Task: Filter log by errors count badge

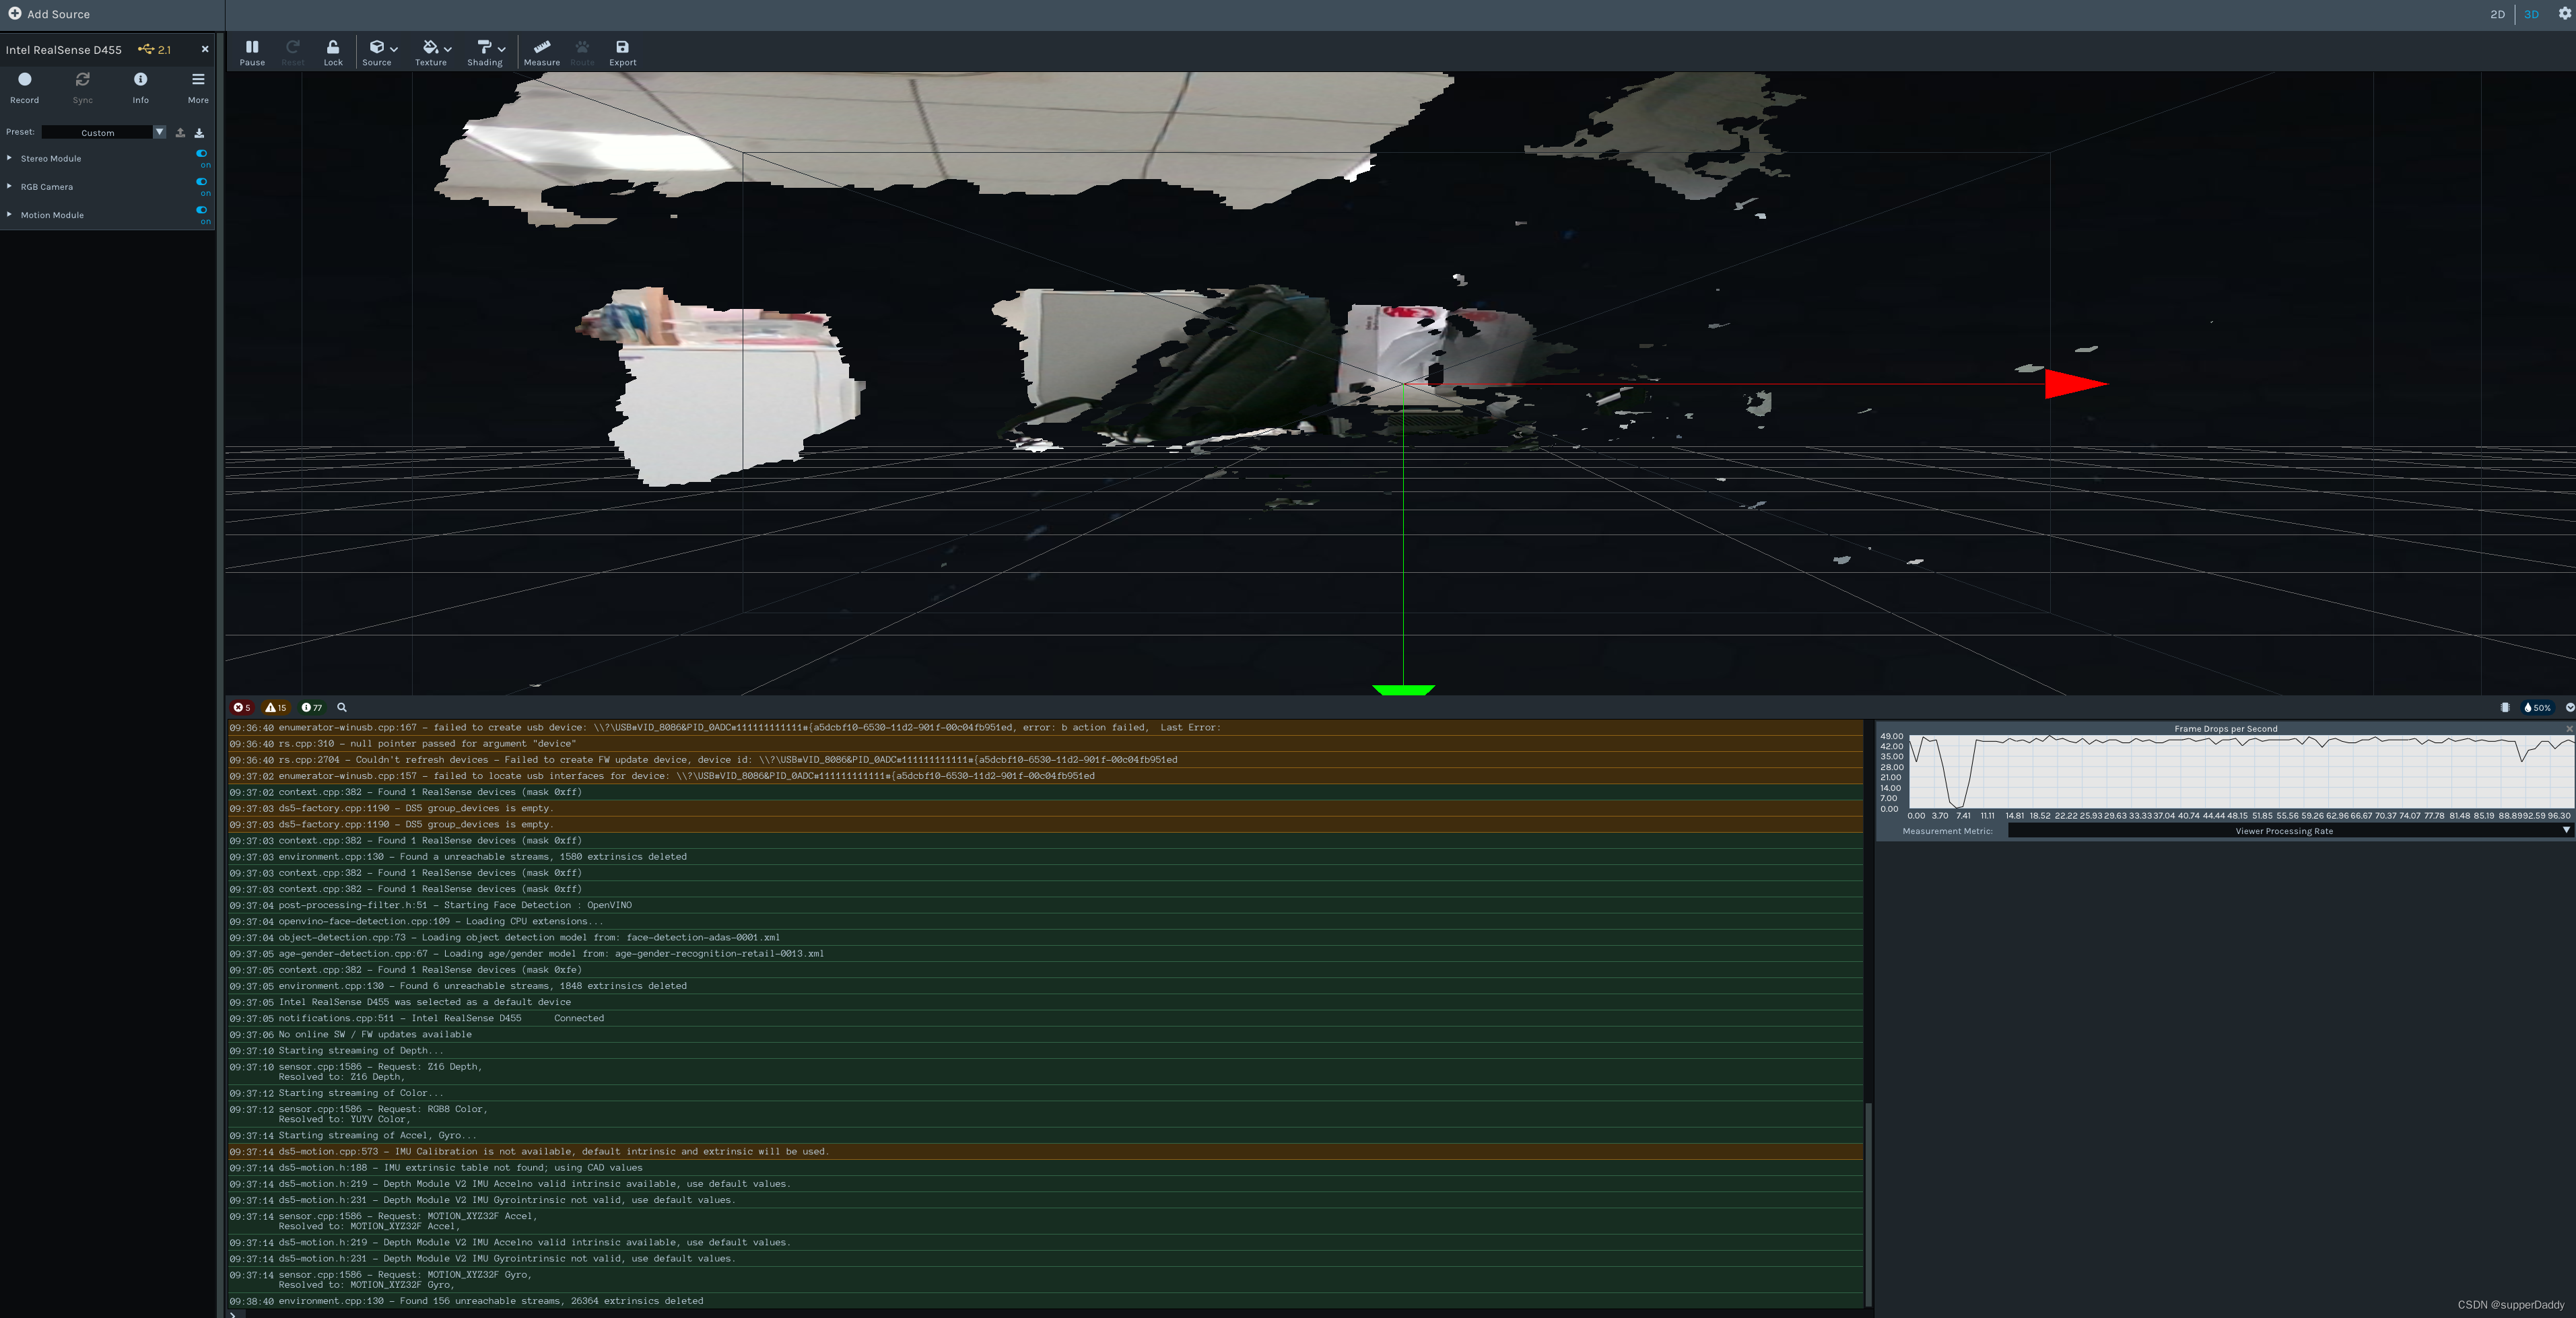Action: point(242,707)
